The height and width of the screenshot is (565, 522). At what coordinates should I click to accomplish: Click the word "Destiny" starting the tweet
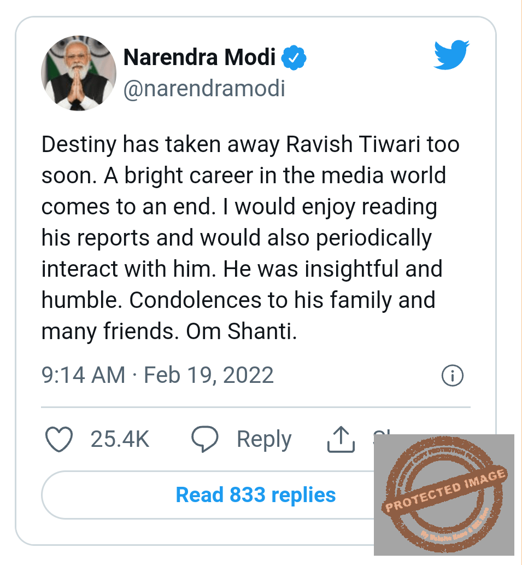point(79,144)
